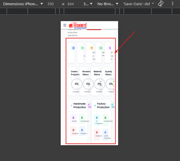The height and width of the screenshot is (161, 180).
Task: Click the orange box icon card
Action: [89, 53]
